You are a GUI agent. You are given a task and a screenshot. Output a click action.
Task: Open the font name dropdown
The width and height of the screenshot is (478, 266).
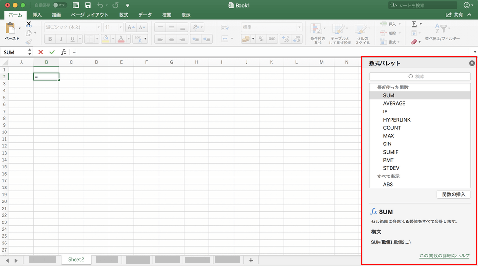(98, 27)
